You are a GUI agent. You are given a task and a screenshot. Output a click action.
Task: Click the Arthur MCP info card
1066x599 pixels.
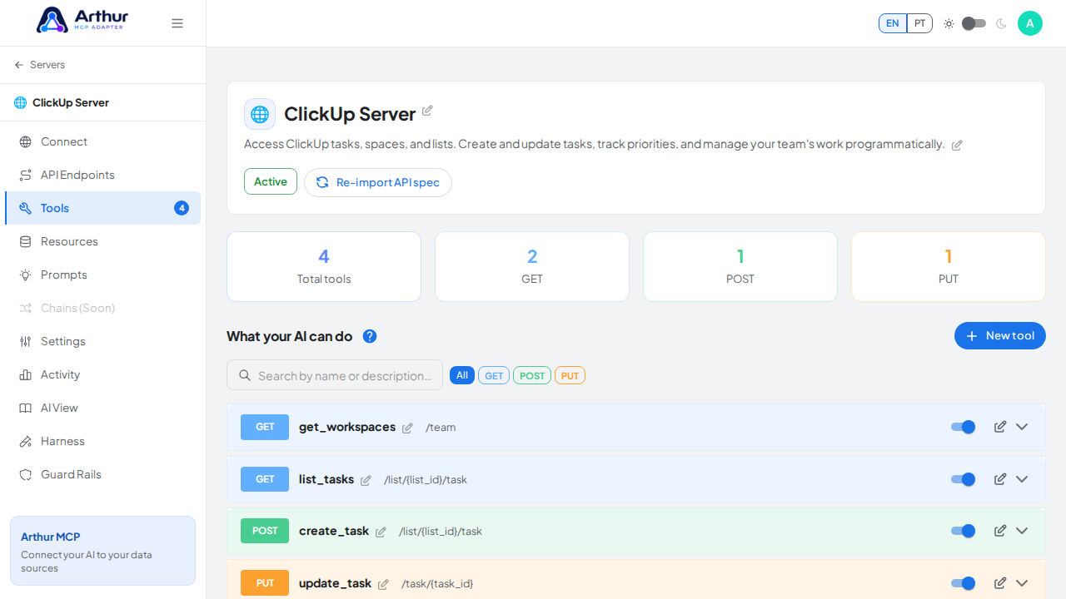pos(102,551)
